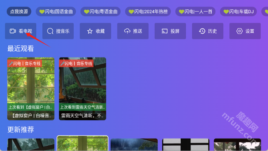
Task: Open 设置 via its text label
Action: (250, 31)
